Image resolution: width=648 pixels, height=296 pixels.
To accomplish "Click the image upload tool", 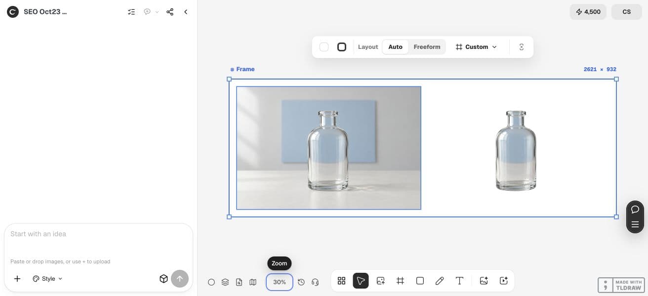I will (380, 281).
